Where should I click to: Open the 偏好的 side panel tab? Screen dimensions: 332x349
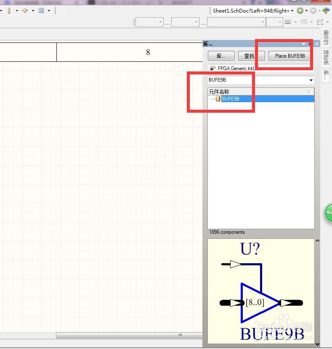[326, 37]
